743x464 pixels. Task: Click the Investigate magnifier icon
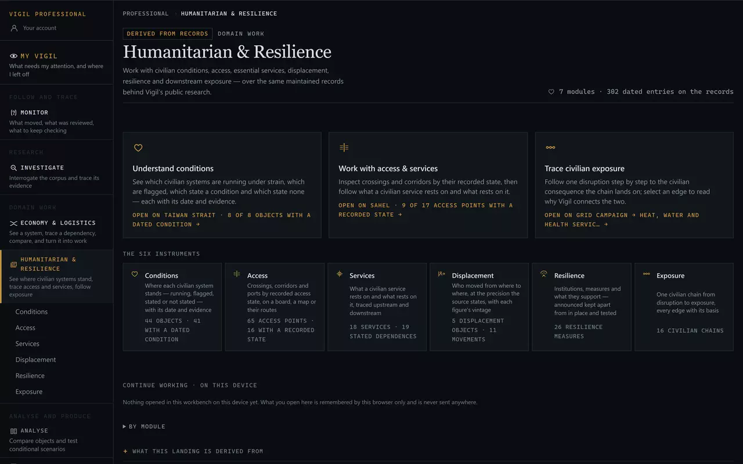pos(13,168)
